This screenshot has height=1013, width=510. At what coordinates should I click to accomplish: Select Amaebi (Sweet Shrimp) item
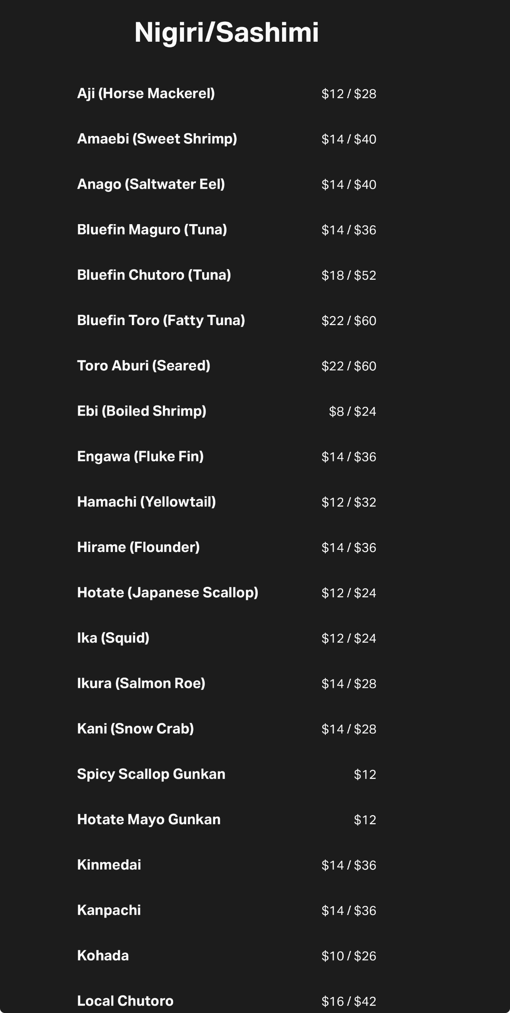pos(226,139)
